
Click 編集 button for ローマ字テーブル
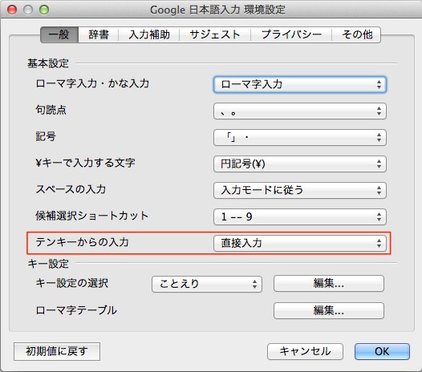[329, 311]
